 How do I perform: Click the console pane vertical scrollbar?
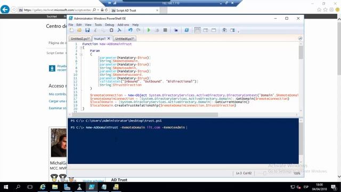coord(301,141)
